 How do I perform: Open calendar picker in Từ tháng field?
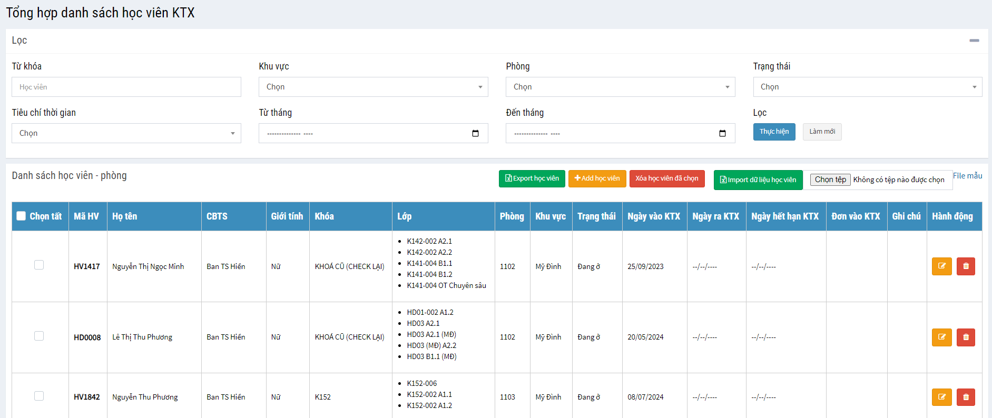475,134
